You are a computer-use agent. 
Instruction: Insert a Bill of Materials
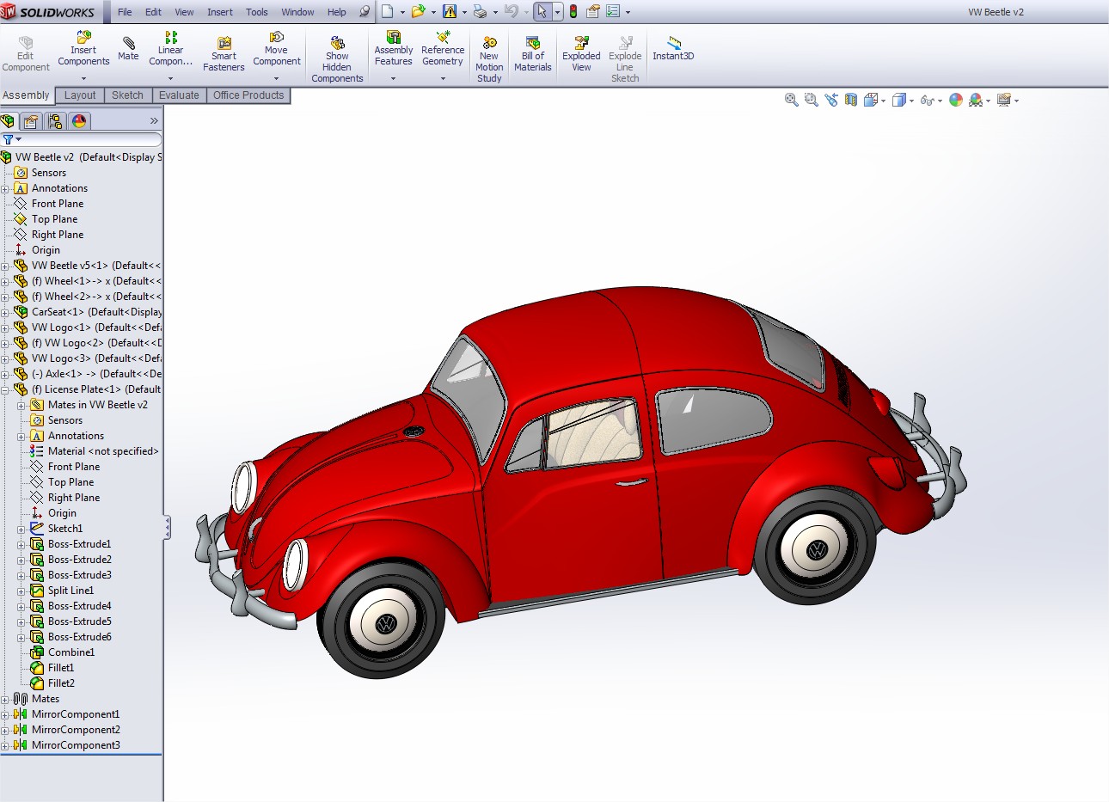(533, 55)
